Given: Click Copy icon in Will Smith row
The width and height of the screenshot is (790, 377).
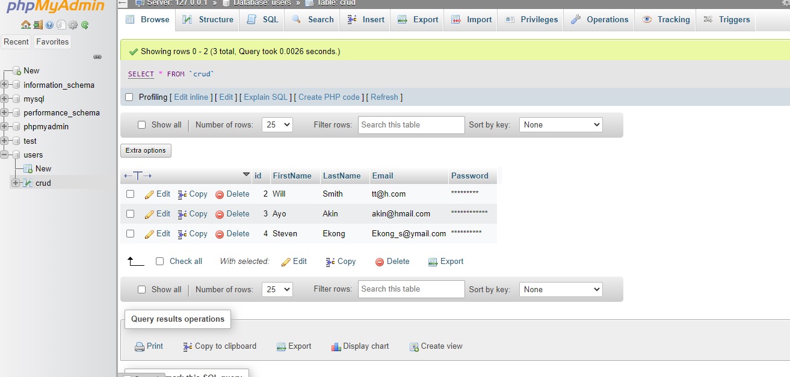Looking at the screenshot, I should click(x=182, y=194).
